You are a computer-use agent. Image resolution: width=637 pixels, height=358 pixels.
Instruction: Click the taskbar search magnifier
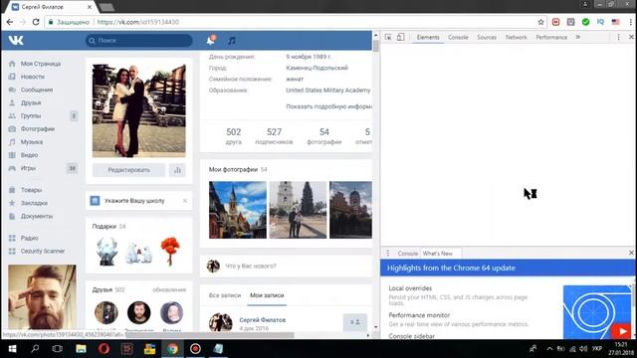tap(36, 349)
